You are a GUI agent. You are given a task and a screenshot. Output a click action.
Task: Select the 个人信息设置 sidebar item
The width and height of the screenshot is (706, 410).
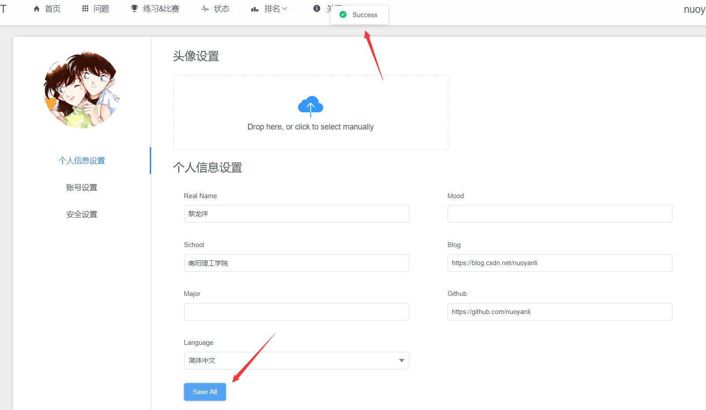(81, 160)
